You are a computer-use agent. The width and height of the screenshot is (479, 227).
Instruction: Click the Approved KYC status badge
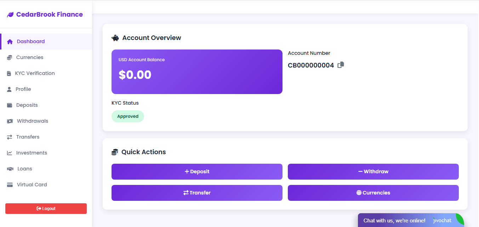coord(128,116)
